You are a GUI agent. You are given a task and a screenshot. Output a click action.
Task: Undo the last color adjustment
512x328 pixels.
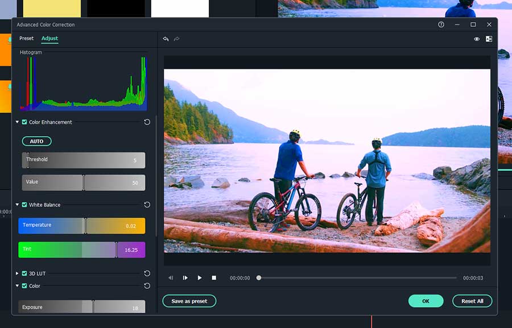coord(166,39)
